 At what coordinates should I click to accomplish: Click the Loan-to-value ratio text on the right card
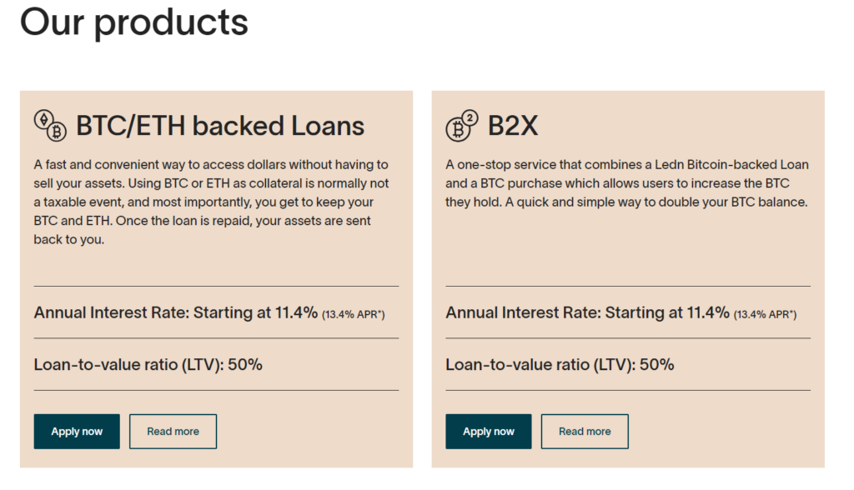point(557,364)
